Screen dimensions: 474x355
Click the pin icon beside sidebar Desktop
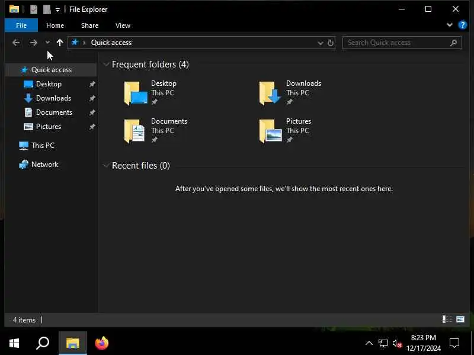(x=92, y=84)
